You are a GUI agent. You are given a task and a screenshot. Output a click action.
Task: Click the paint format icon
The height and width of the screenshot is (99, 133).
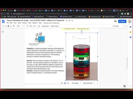(x=14, y=26)
